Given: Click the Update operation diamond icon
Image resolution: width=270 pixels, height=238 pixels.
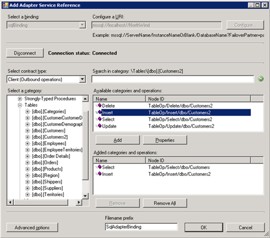Looking at the screenshot, I should (x=100, y=126).
